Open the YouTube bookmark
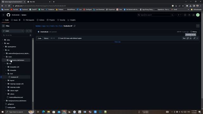The image size is (203, 114). tap(14, 9)
